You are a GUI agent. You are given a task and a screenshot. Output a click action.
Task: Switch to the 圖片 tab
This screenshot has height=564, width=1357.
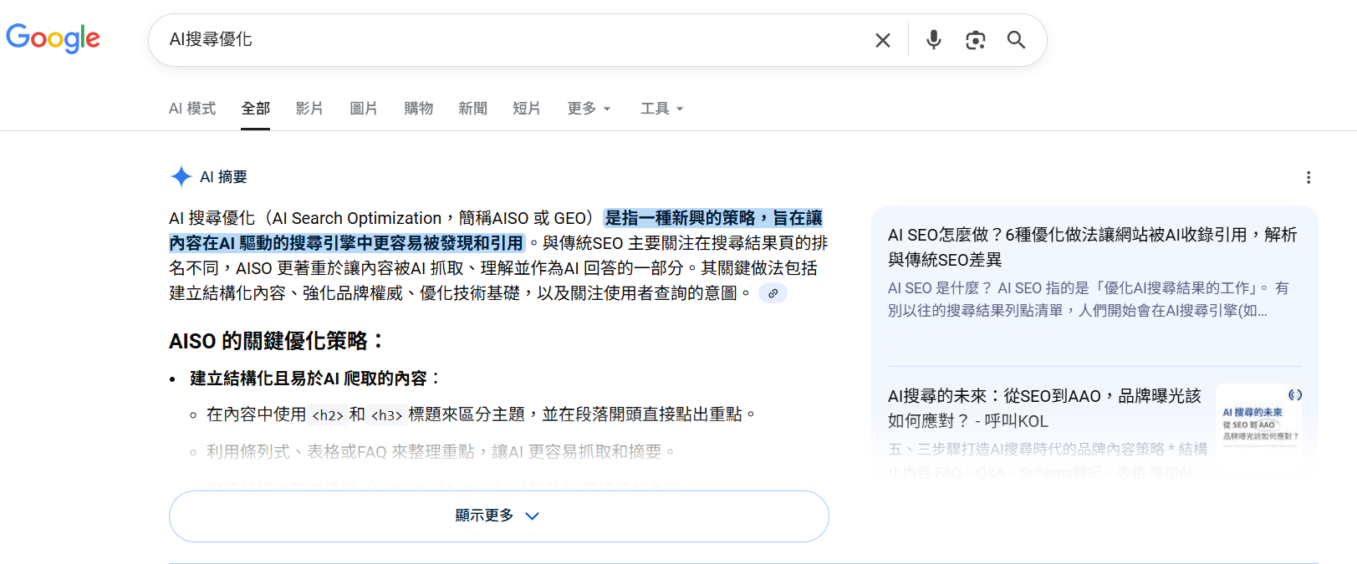pos(363,109)
